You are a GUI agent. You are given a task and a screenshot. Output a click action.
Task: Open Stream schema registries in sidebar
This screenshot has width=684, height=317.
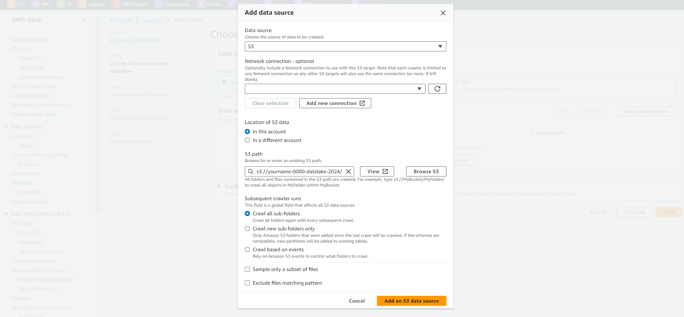point(40,155)
